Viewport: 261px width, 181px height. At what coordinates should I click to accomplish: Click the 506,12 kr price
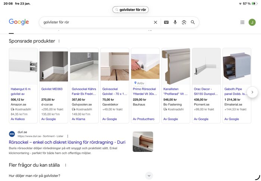18,100
